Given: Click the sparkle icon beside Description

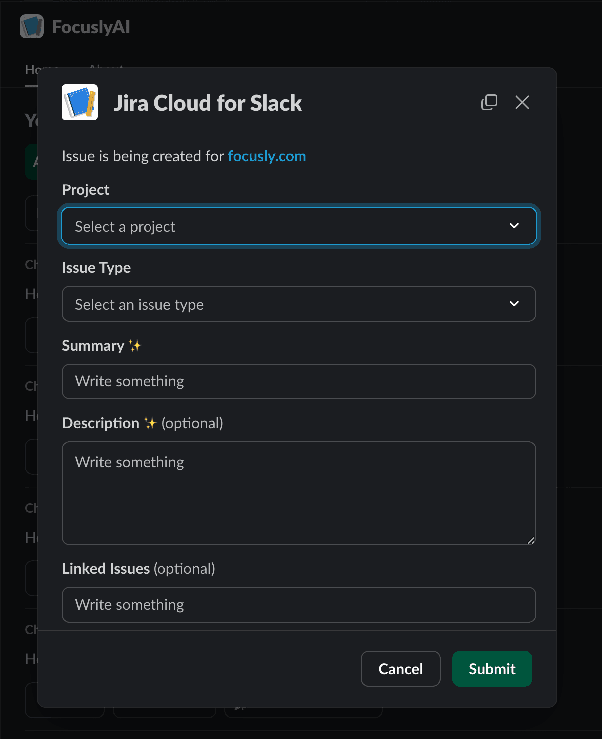Looking at the screenshot, I should (150, 423).
